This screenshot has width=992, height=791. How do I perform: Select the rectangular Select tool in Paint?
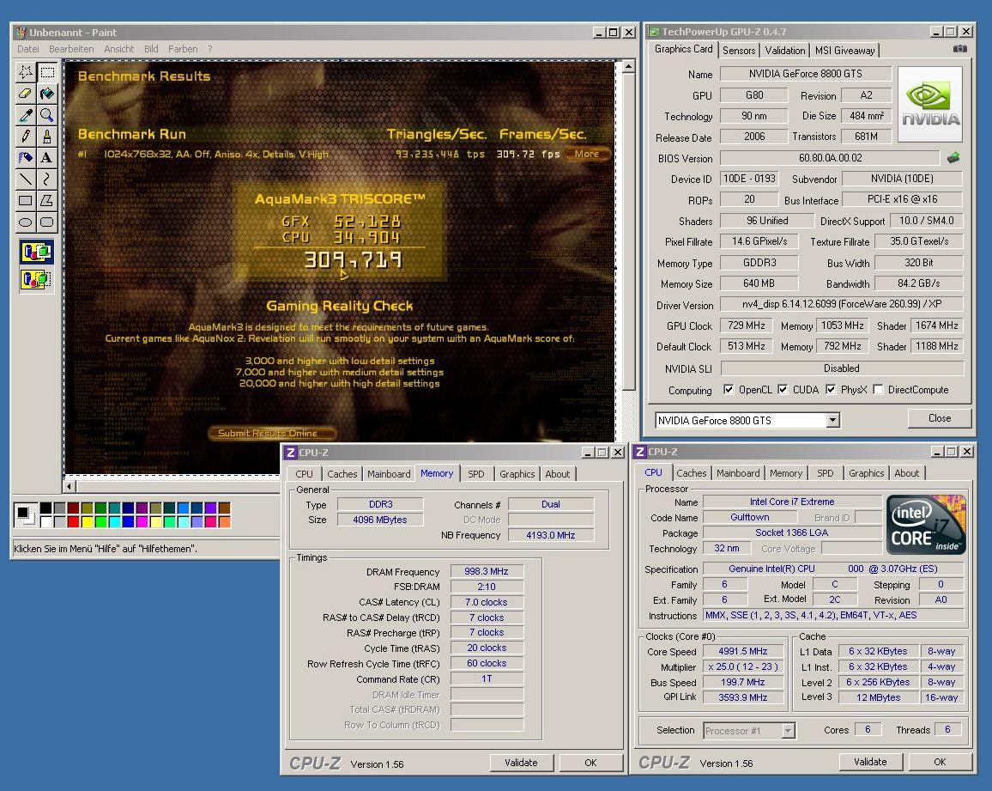[47, 71]
